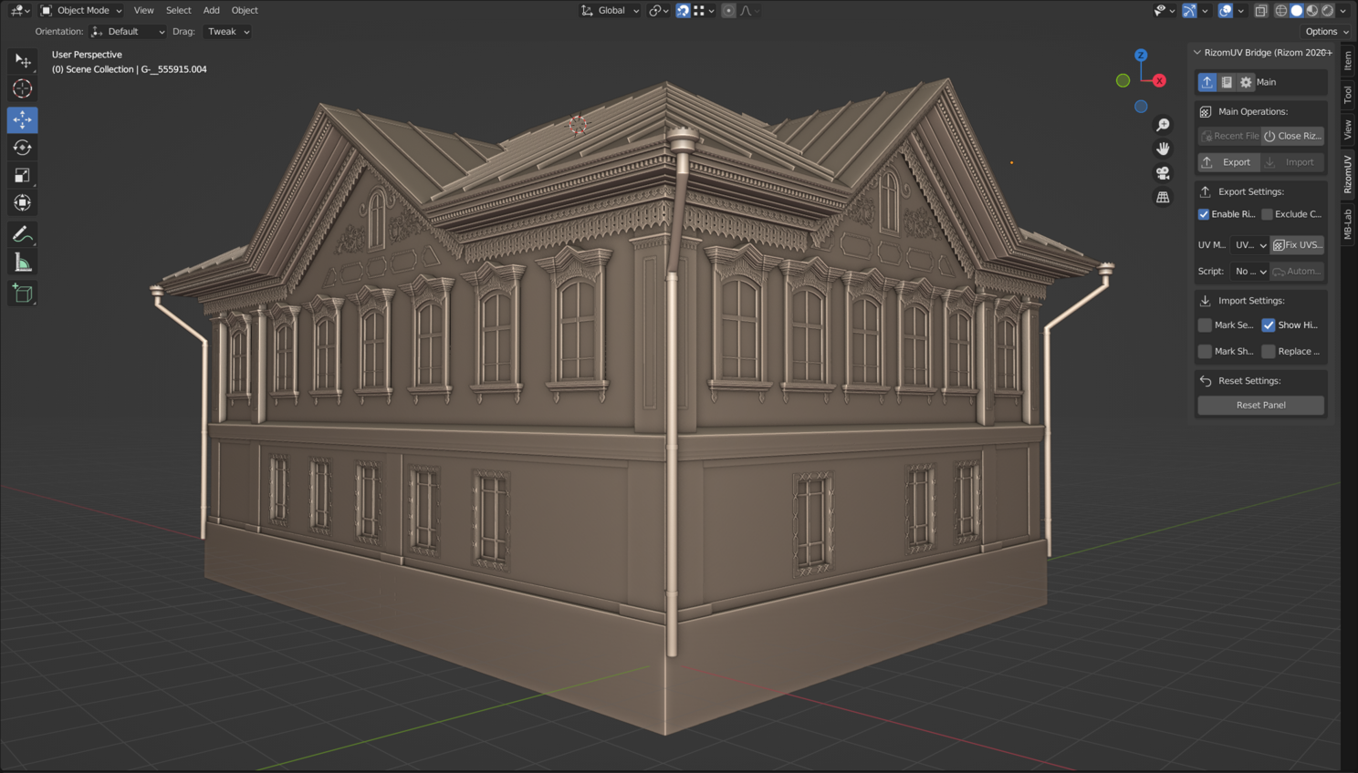This screenshot has width=1358, height=773.
Task: Switch to the View sidebar tab
Action: [x=1348, y=129]
